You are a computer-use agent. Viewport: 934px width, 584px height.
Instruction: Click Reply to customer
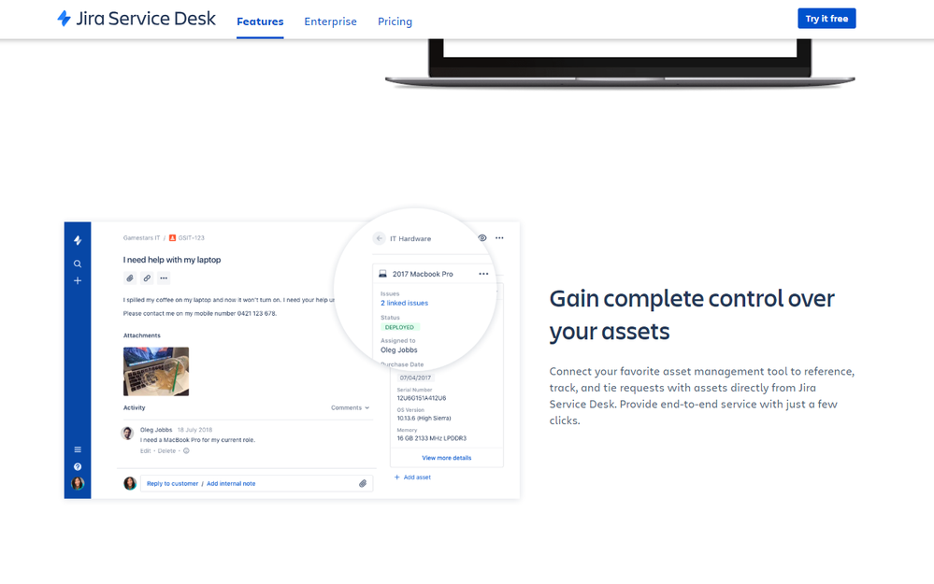[x=173, y=483]
